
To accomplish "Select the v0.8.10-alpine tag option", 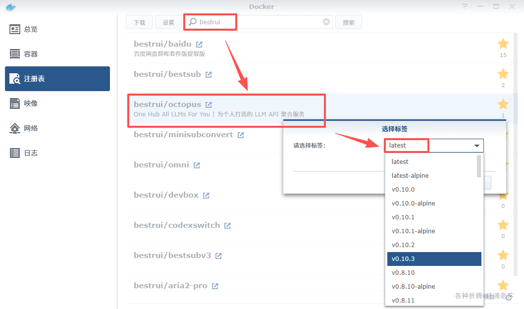I will [434, 287].
